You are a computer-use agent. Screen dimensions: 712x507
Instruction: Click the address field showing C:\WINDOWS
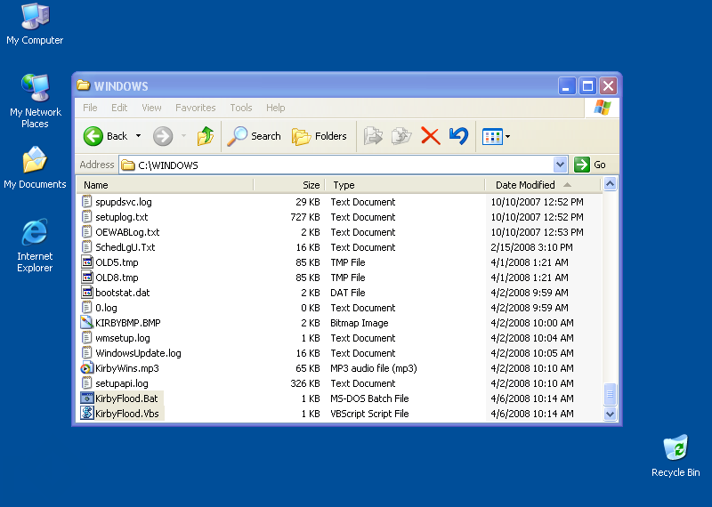pos(336,165)
